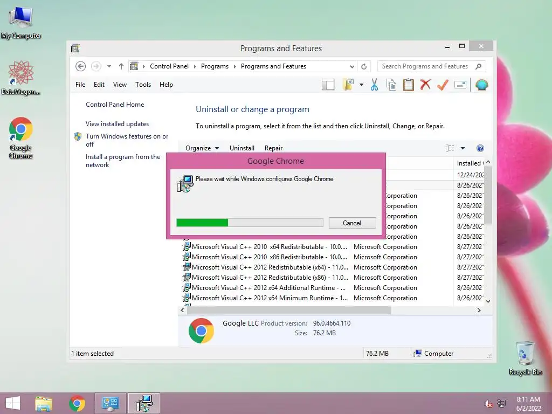
Task: Click the Properties toolbar icon
Action: 460,85
